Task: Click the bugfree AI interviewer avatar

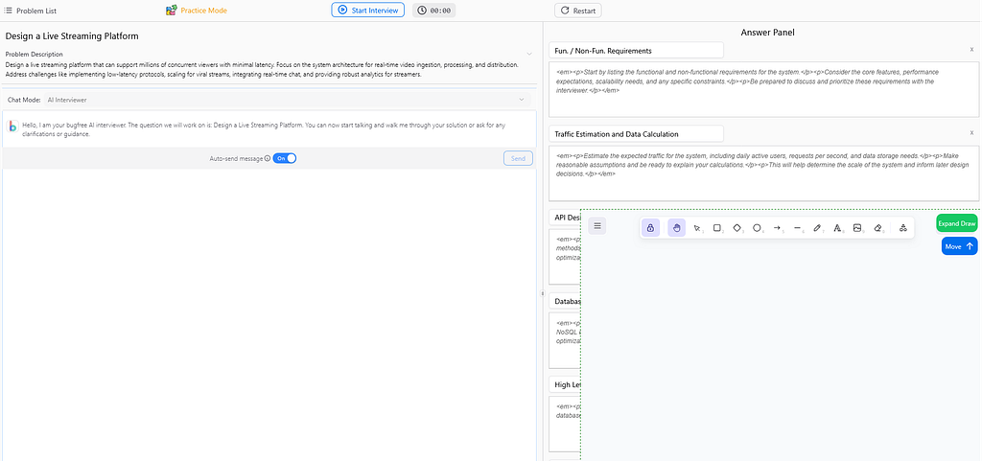Action: [x=12, y=127]
